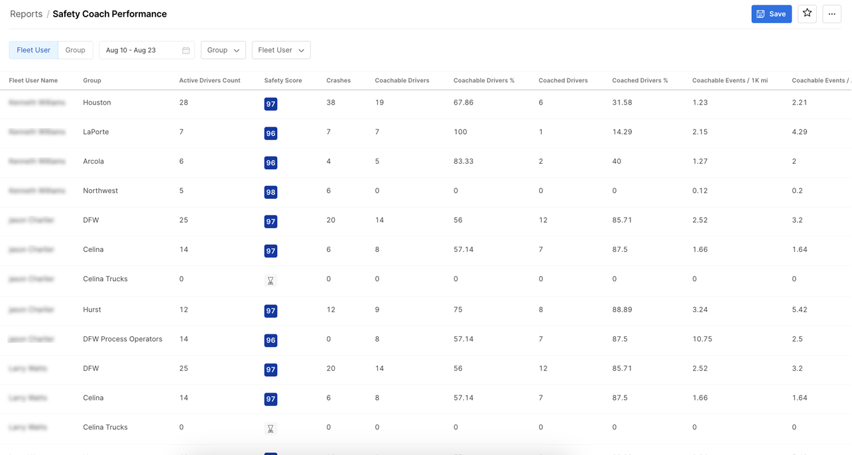
Task: Click the Coached Drivers % column header
Action: (640, 80)
